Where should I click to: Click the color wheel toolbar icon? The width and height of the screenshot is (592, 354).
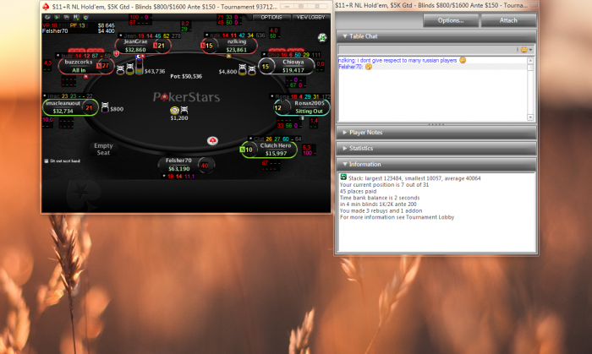(x=85, y=18)
